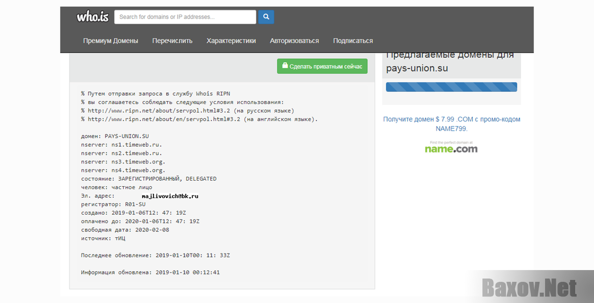
Task: Open the Перечислить menu item
Action: (172, 41)
